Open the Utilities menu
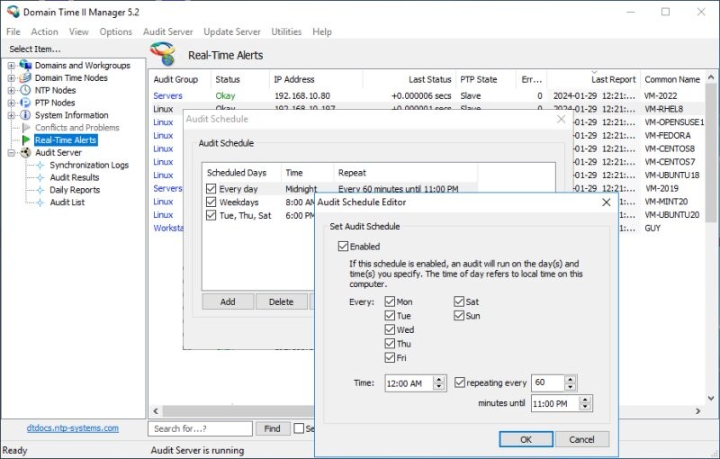This screenshot has width=720, height=459. 286,31
